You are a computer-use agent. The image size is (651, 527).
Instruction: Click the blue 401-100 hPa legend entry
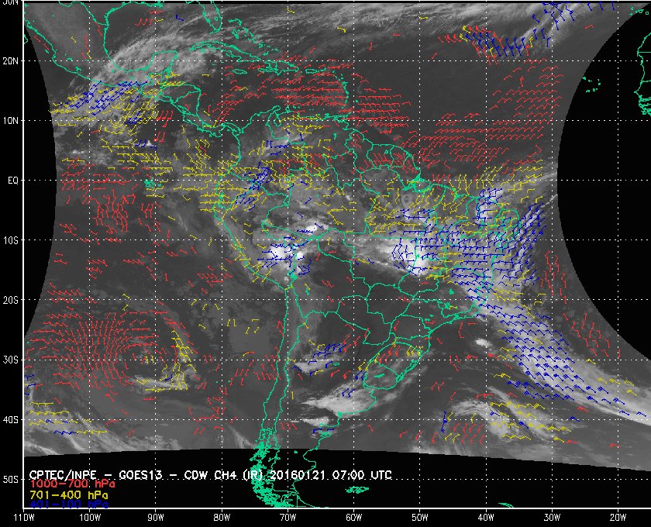tap(68, 505)
